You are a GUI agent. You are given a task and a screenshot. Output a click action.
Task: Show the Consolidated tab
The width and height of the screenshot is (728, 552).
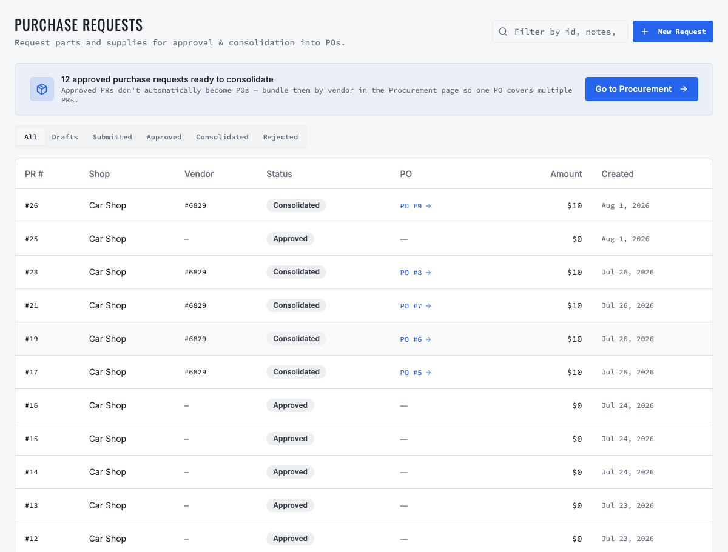pos(222,137)
